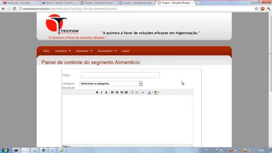Click inside the description editor body
Image resolution: width=272 pixels, height=153 pixels.
point(127,119)
